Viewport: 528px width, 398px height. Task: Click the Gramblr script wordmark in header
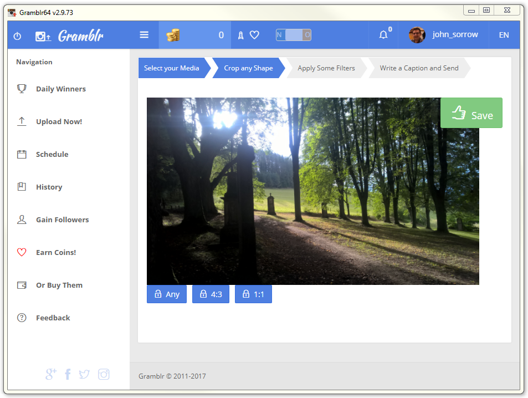pos(81,35)
